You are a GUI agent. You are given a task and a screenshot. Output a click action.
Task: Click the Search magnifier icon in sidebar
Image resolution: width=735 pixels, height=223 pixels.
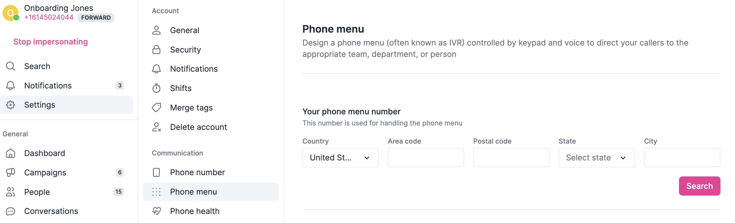point(11,66)
